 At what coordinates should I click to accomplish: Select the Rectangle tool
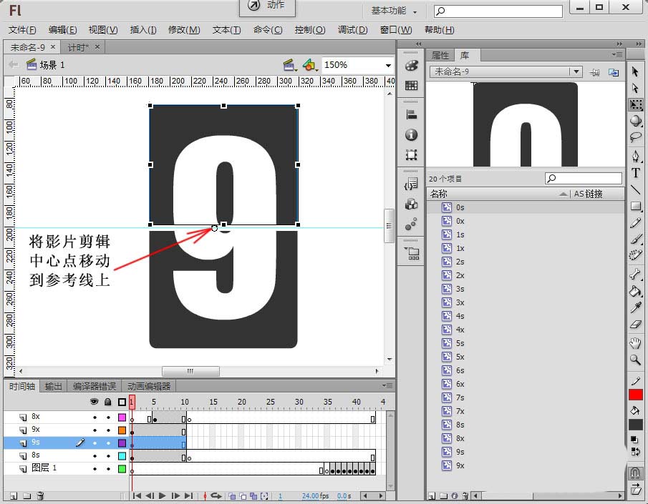tap(636, 206)
